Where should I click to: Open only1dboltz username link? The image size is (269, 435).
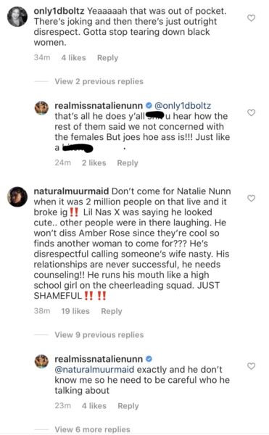coord(59,11)
